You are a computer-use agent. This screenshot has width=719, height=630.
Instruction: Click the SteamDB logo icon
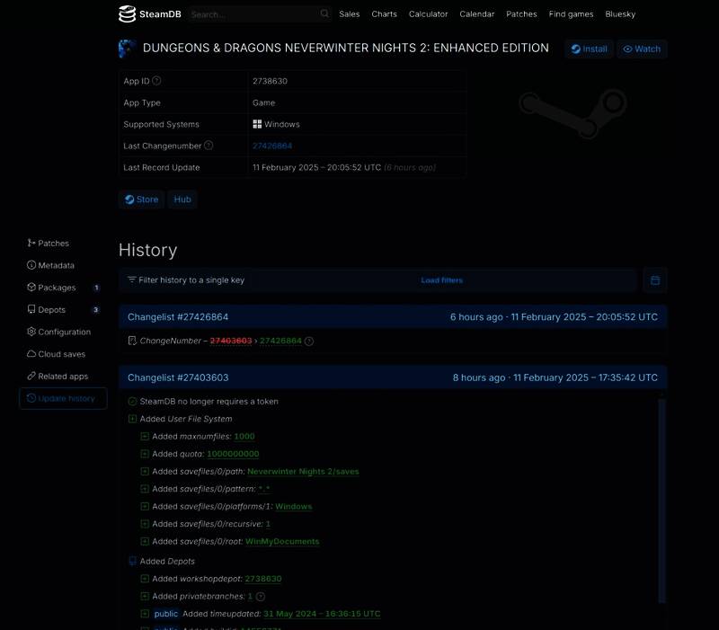(127, 14)
